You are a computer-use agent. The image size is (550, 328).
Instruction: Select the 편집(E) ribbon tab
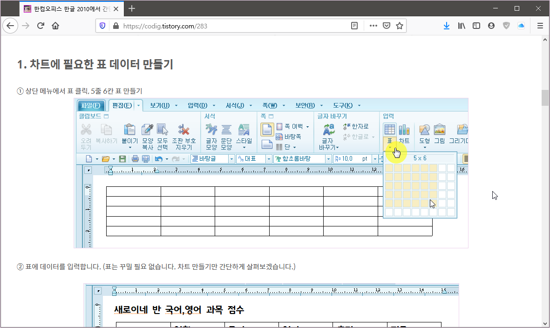(122, 105)
